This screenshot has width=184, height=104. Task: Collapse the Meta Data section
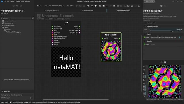coord(2,92)
